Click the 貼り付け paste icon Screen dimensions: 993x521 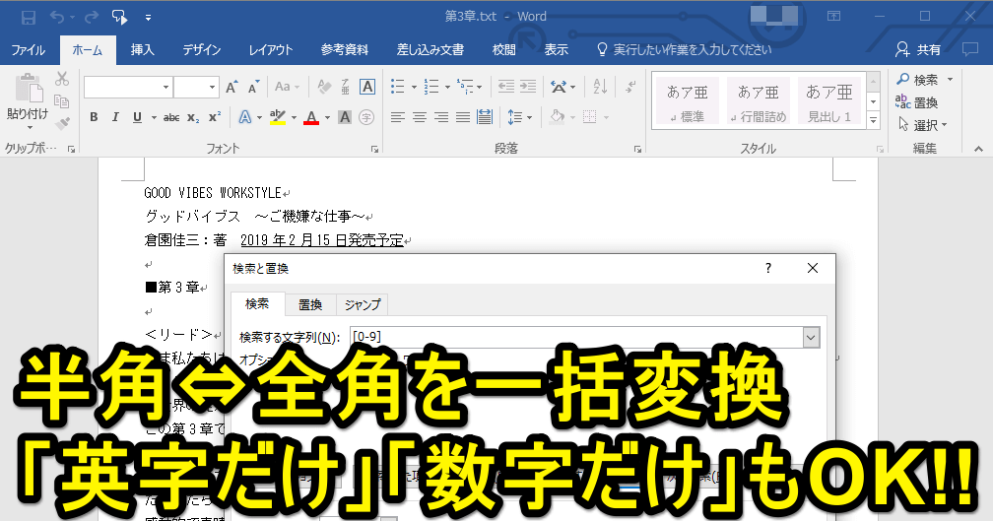30,89
